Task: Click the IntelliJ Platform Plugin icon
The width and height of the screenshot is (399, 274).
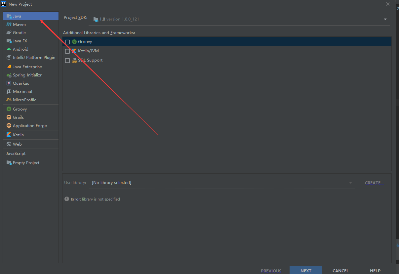Action: [x=9, y=57]
